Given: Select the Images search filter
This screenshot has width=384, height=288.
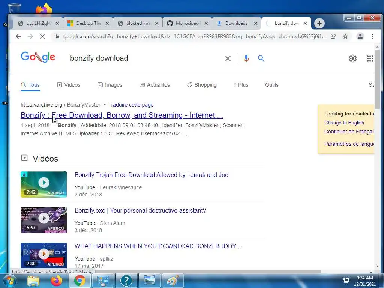Looking at the screenshot, I should tap(110, 85).
